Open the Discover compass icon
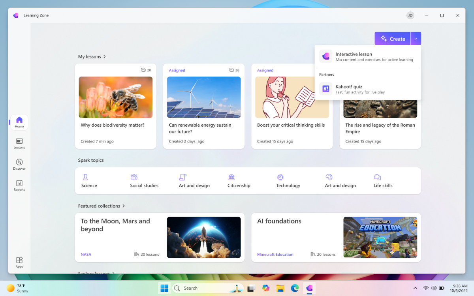 pos(19,165)
